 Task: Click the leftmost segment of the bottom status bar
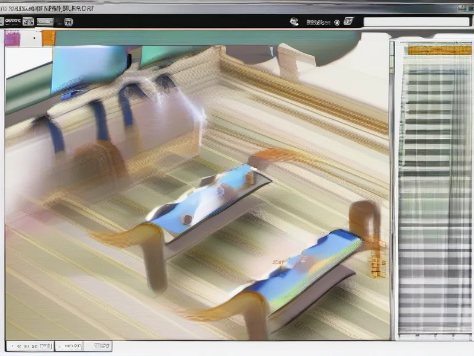(x=29, y=346)
